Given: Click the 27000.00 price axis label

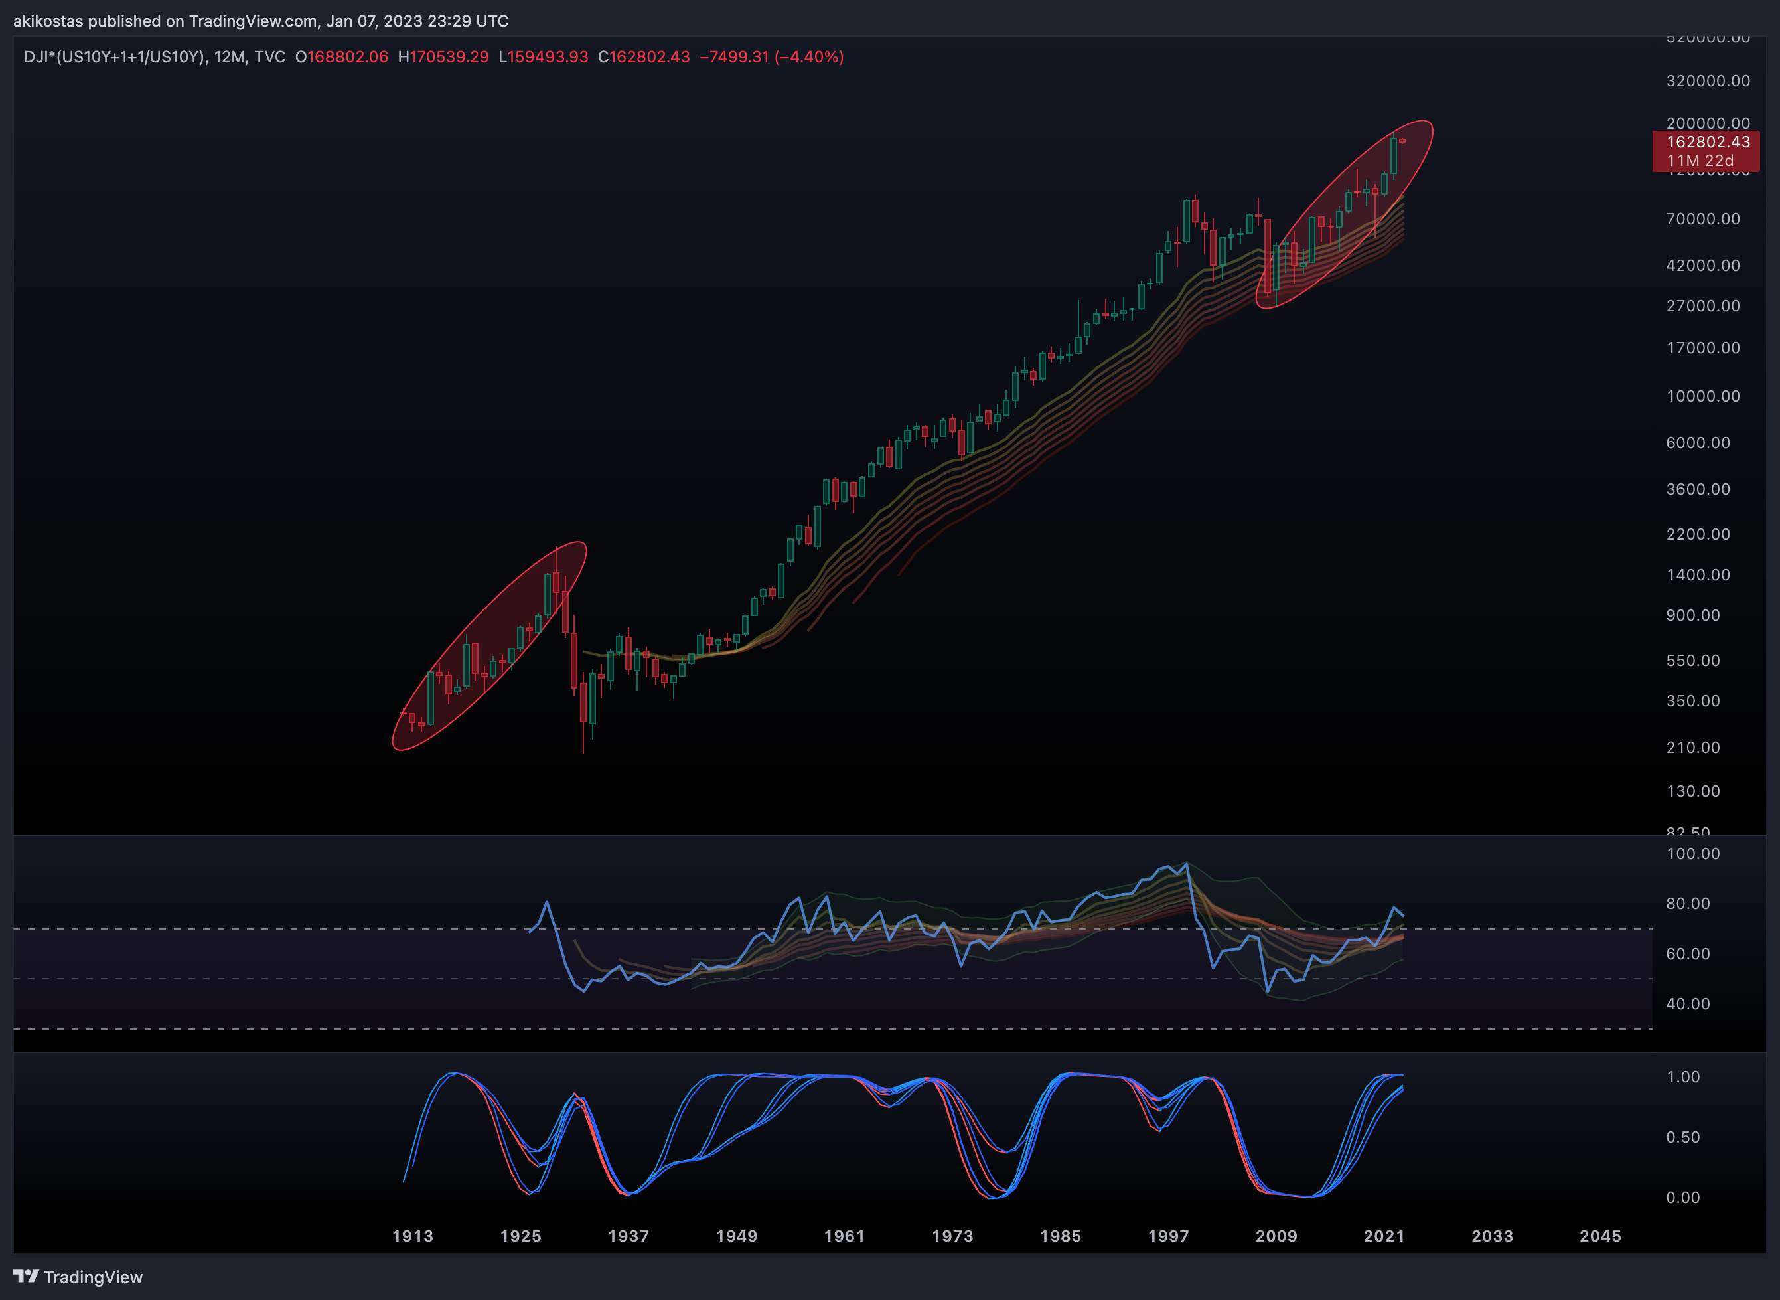Looking at the screenshot, I should coord(1703,306).
